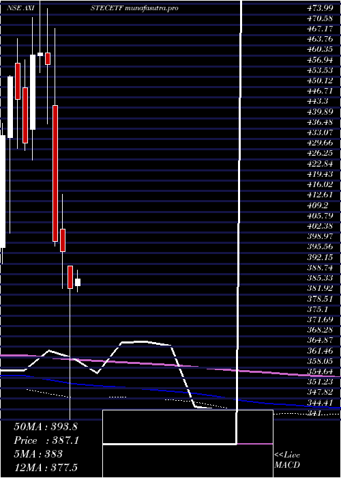The width and height of the screenshot is (341, 478).
Task: Click the 385.33 price axis label
Action: (319, 278)
